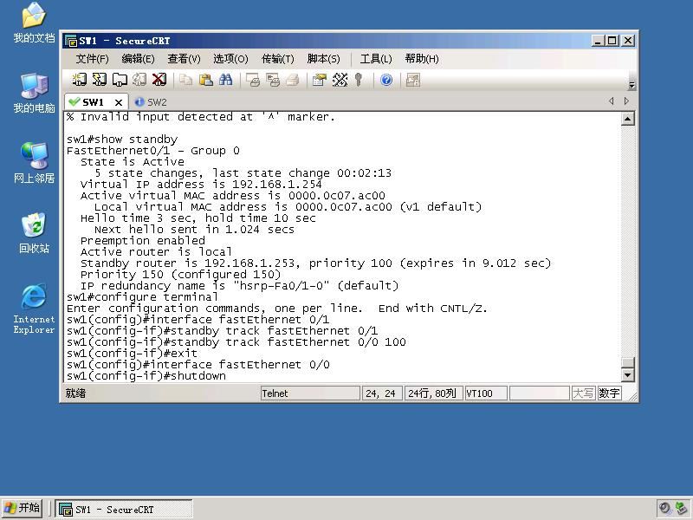Click the Print Selection icon

click(x=273, y=80)
